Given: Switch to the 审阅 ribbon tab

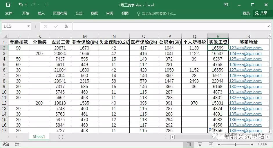Looking at the screenshot, I should tap(109, 13).
